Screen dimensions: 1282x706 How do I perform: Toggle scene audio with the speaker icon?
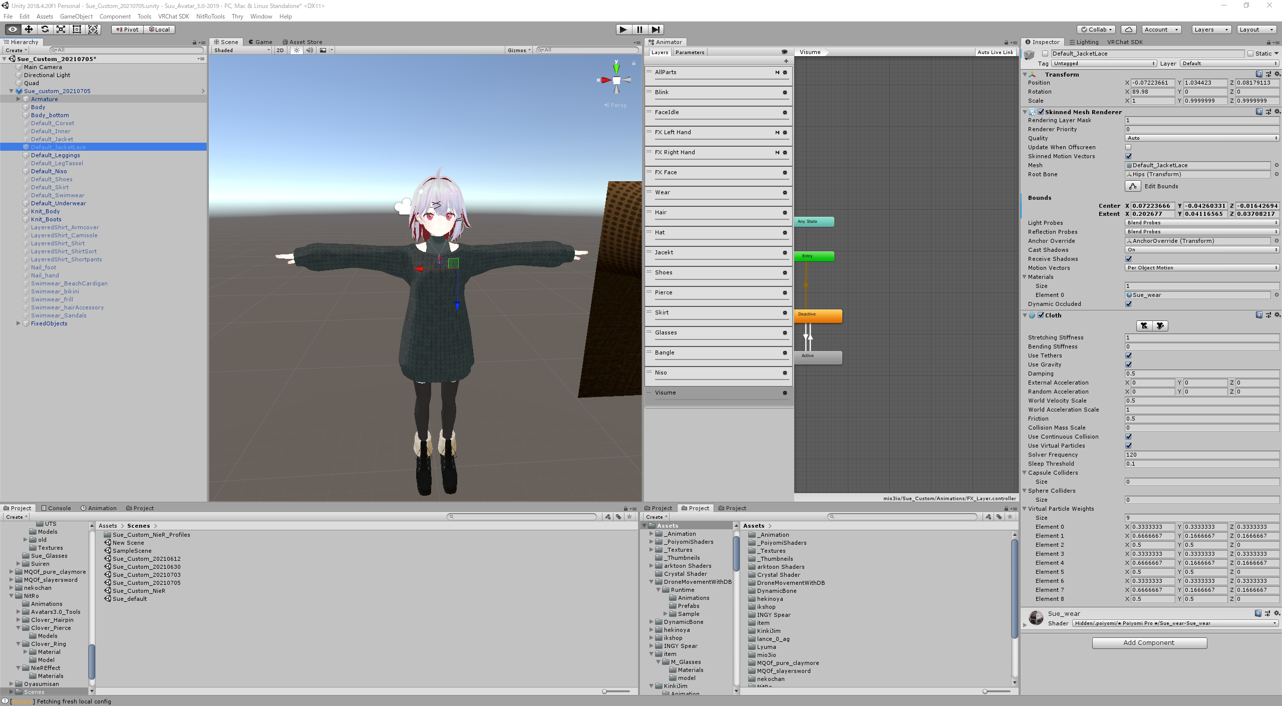pyautogui.click(x=309, y=50)
